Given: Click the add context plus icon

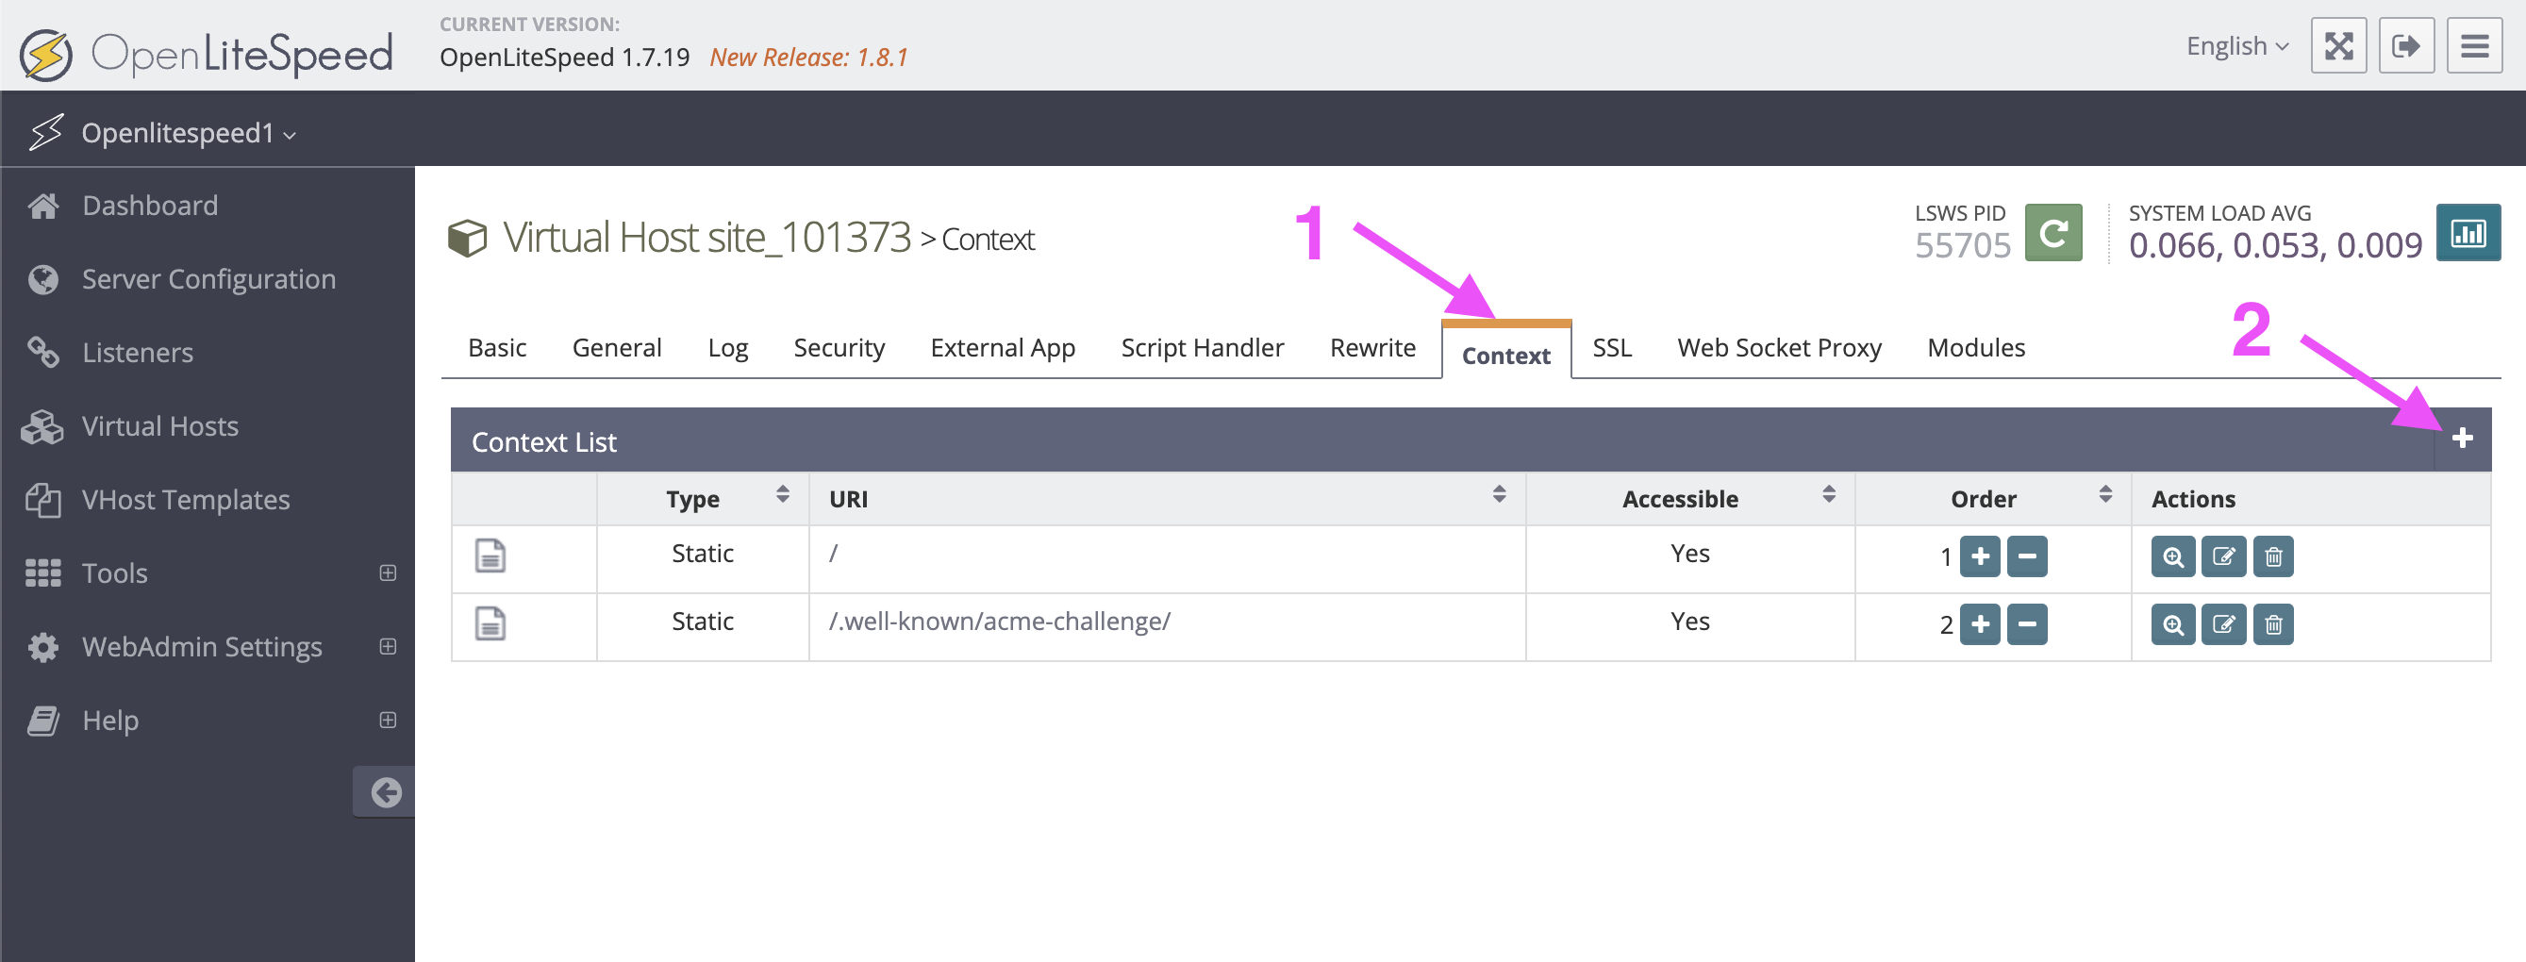Looking at the screenshot, I should [x=2461, y=439].
